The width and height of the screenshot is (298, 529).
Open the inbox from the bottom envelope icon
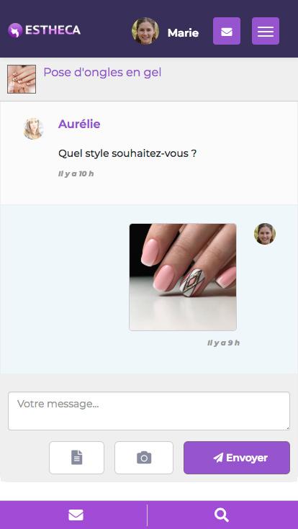coord(74,515)
